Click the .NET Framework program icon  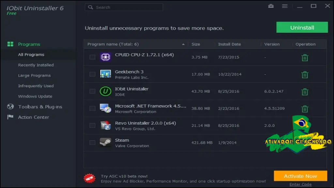[105, 108]
